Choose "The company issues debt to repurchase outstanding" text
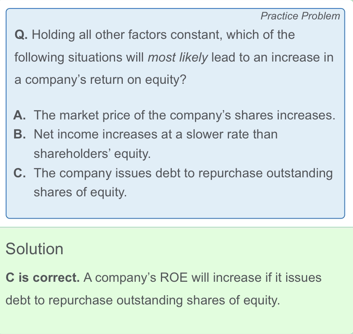The width and height of the screenshot is (353, 334). [183, 173]
